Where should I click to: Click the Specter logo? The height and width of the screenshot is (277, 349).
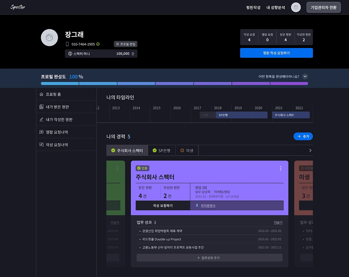pos(18,7)
